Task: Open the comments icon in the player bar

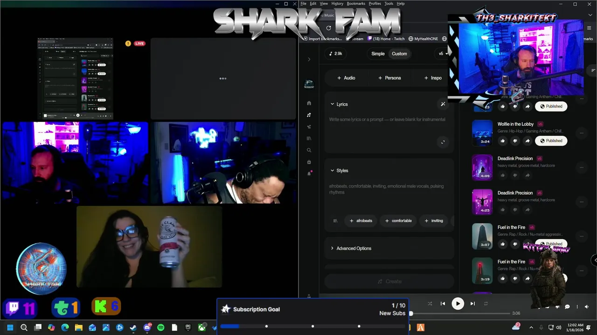Action: coord(567,307)
